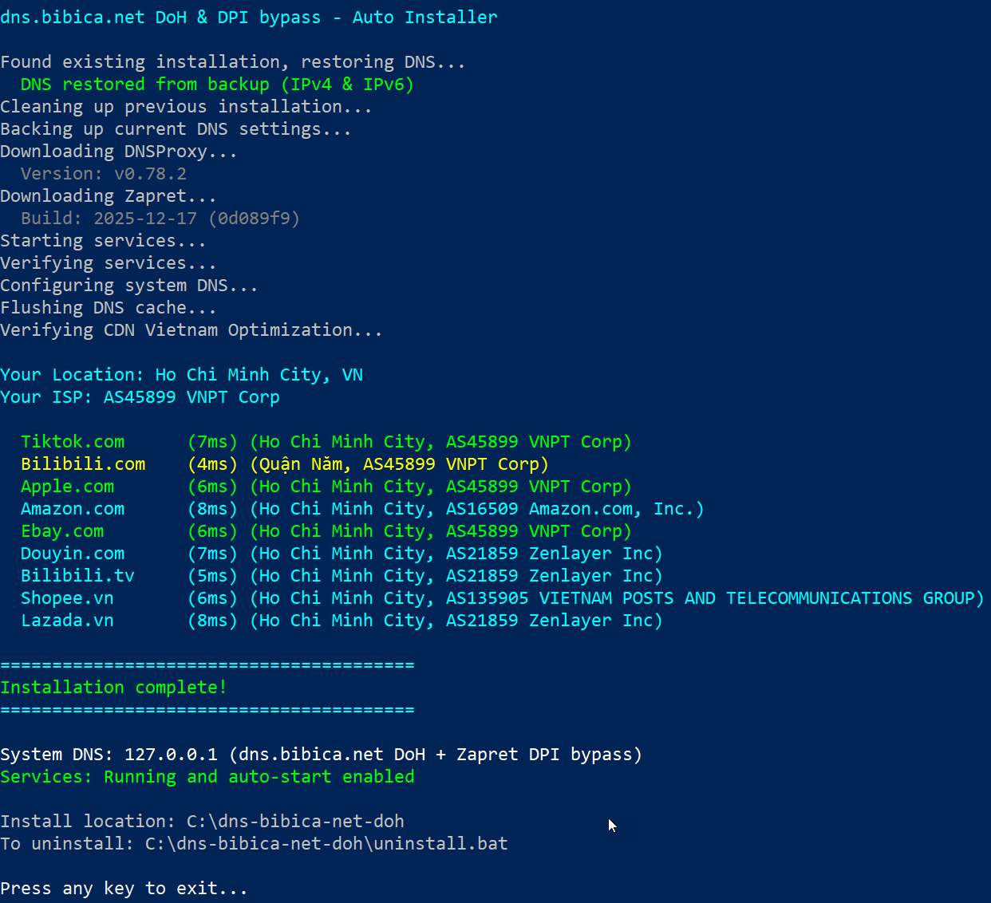Click 'AS21859 Zenlayer Inc' on Lazada.vn row
991x903 pixels.
pyautogui.click(x=549, y=621)
